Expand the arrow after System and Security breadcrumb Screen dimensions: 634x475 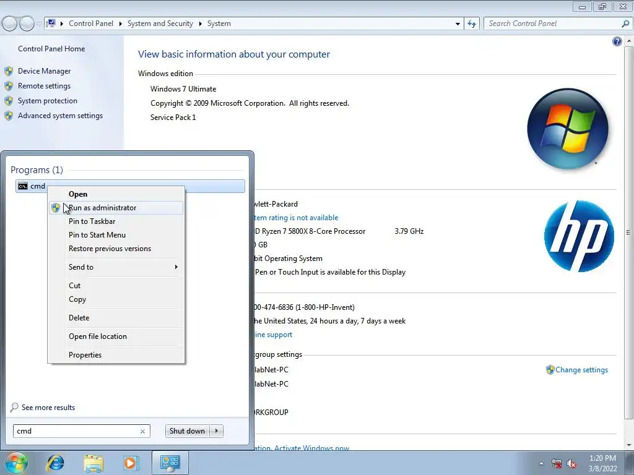point(200,24)
